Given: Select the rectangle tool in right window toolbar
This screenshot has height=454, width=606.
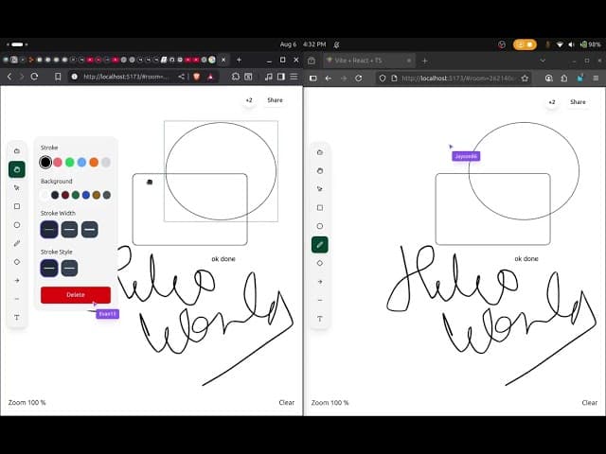Looking at the screenshot, I should coord(320,208).
